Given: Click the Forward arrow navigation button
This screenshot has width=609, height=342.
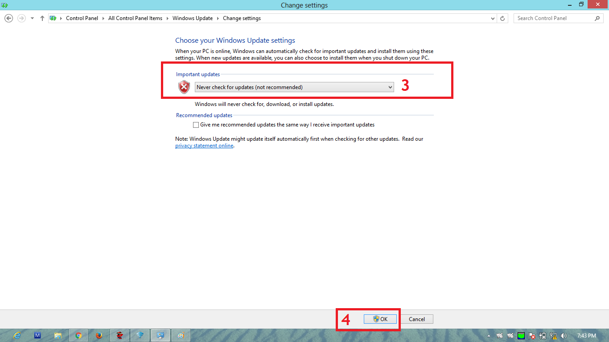Looking at the screenshot, I should (x=21, y=18).
